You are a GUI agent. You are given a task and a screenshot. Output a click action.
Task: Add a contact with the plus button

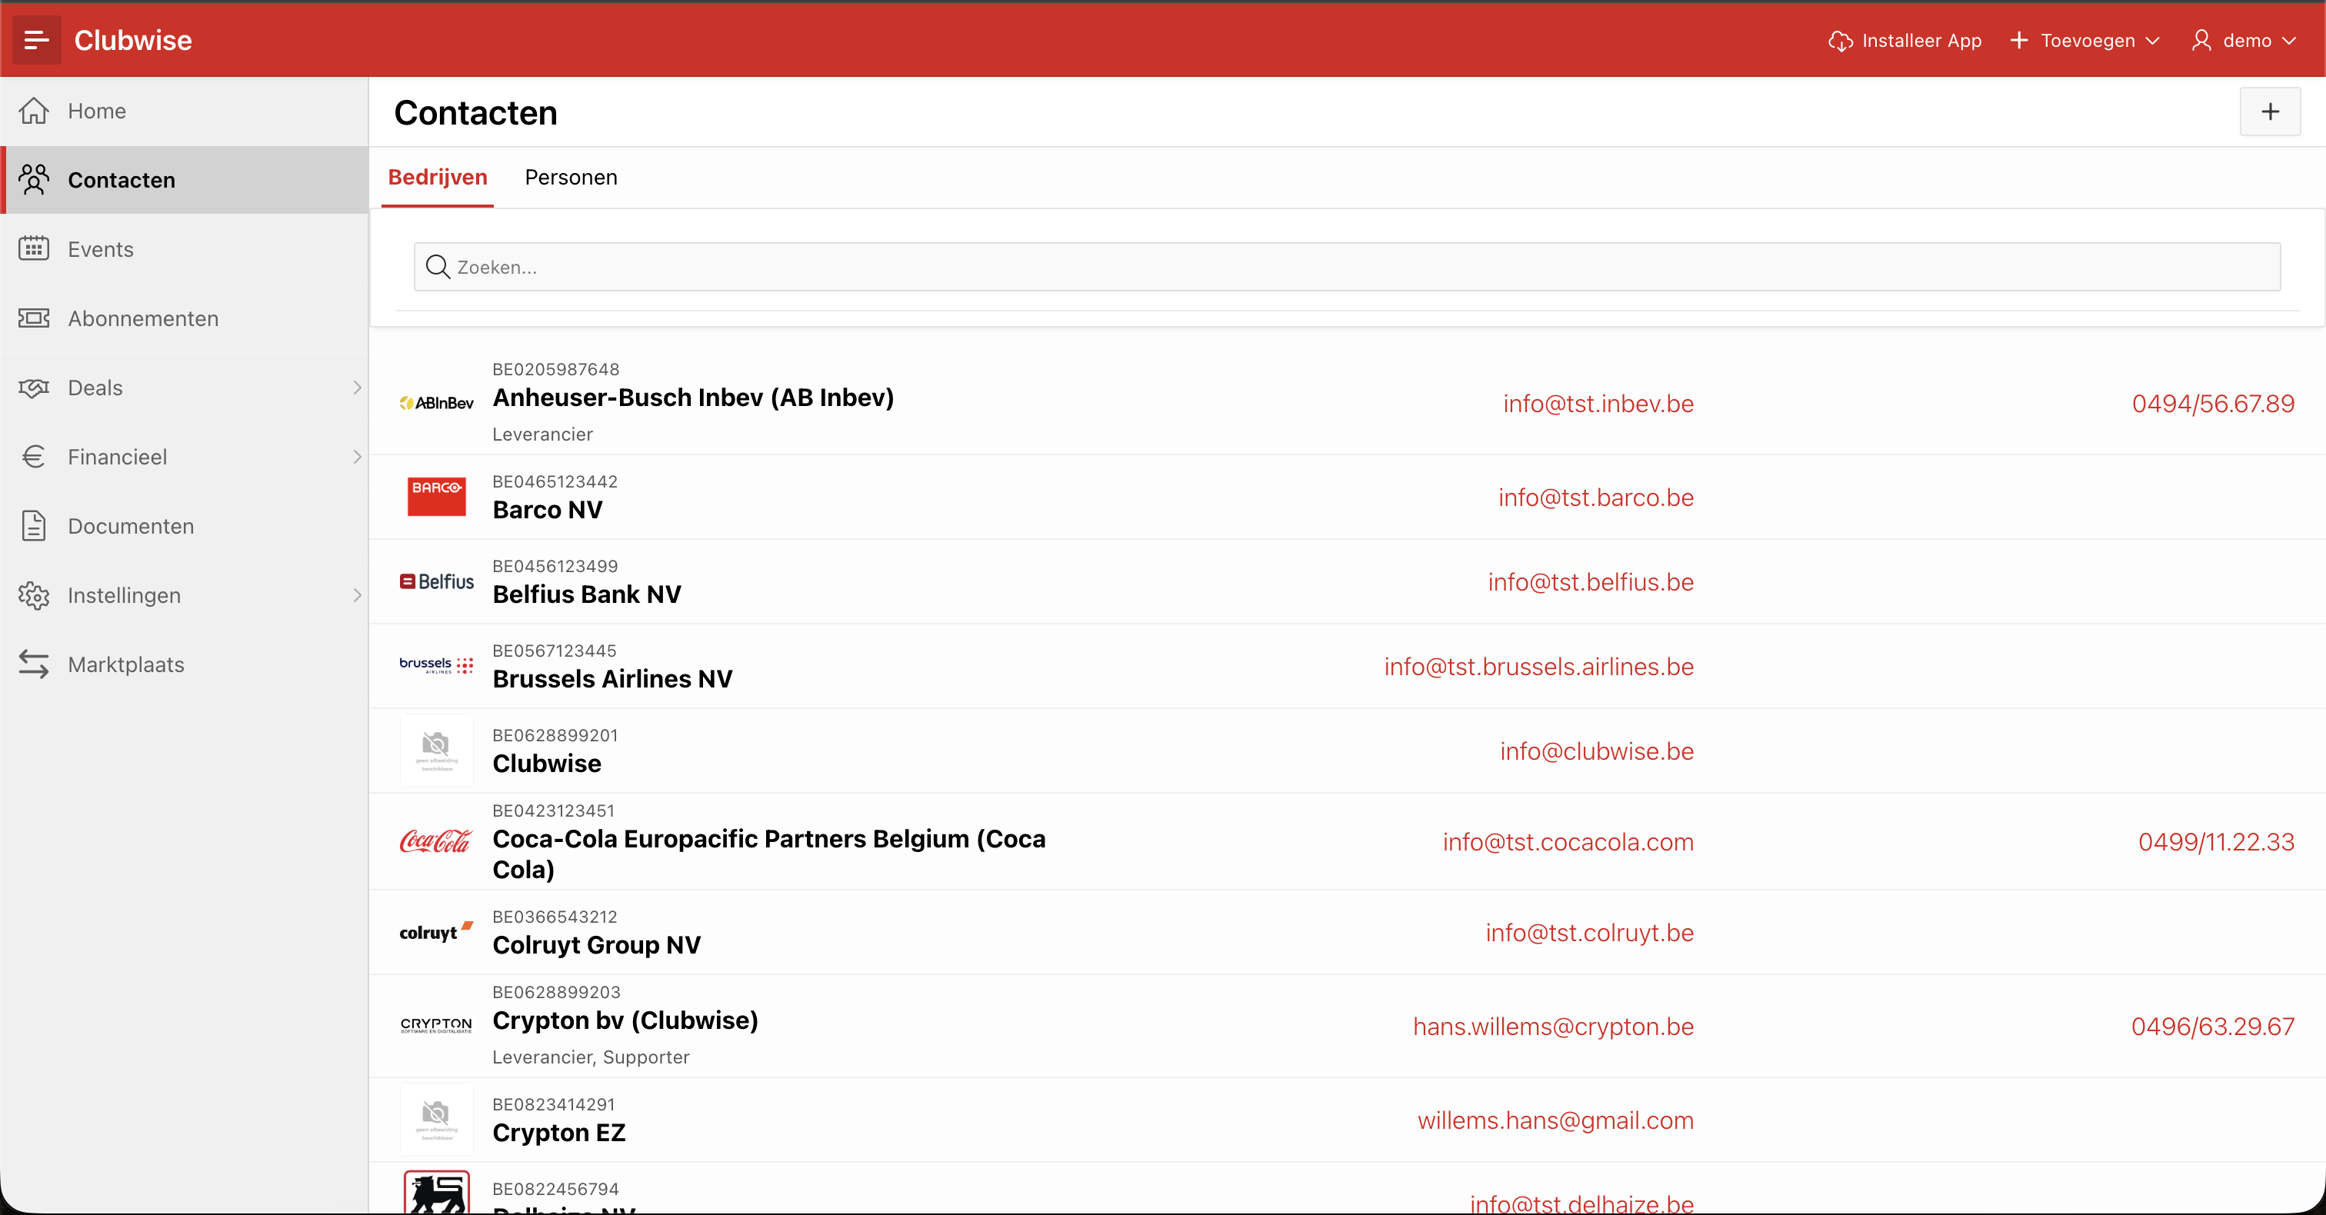point(2270,112)
